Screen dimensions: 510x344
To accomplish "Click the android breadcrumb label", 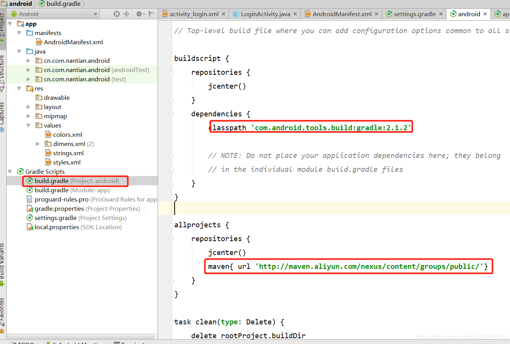I will click(x=20, y=4).
